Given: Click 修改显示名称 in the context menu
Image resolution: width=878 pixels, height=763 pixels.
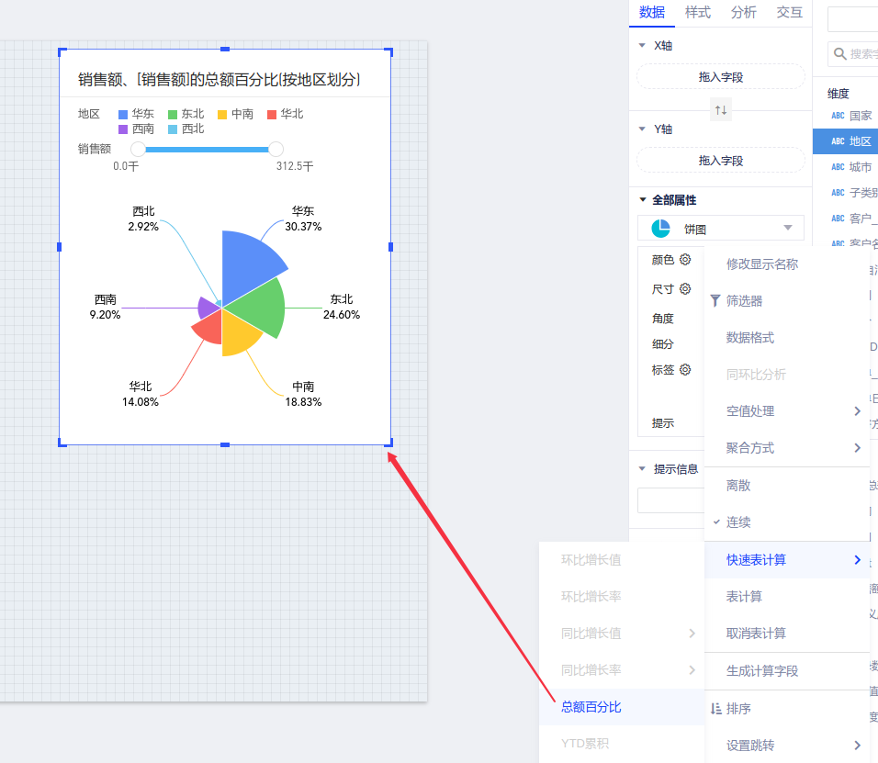Looking at the screenshot, I should (x=762, y=264).
